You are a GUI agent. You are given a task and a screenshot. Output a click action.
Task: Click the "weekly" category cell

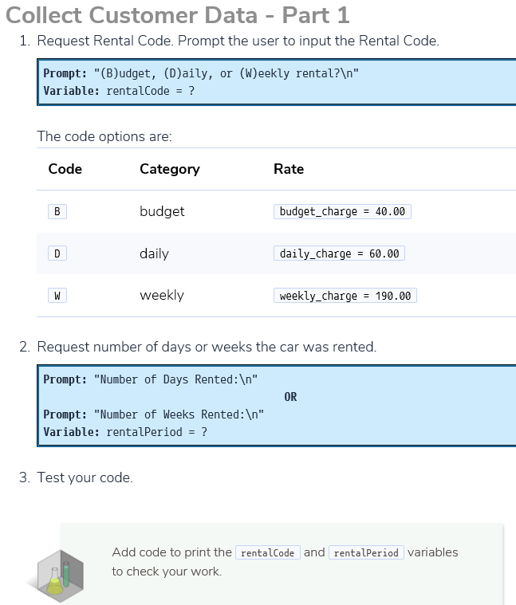tap(162, 296)
